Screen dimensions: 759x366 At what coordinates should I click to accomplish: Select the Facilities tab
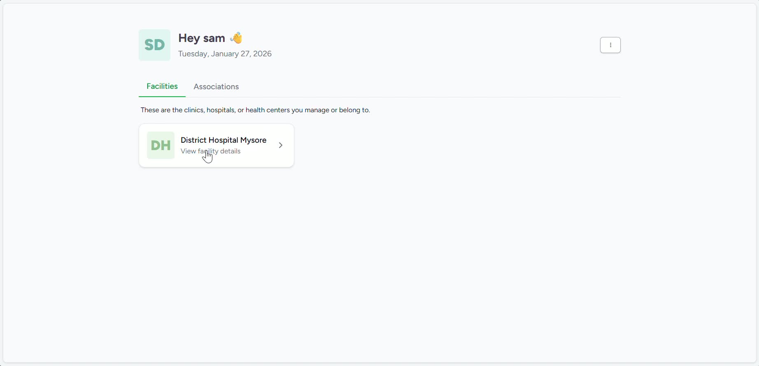tap(162, 86)
